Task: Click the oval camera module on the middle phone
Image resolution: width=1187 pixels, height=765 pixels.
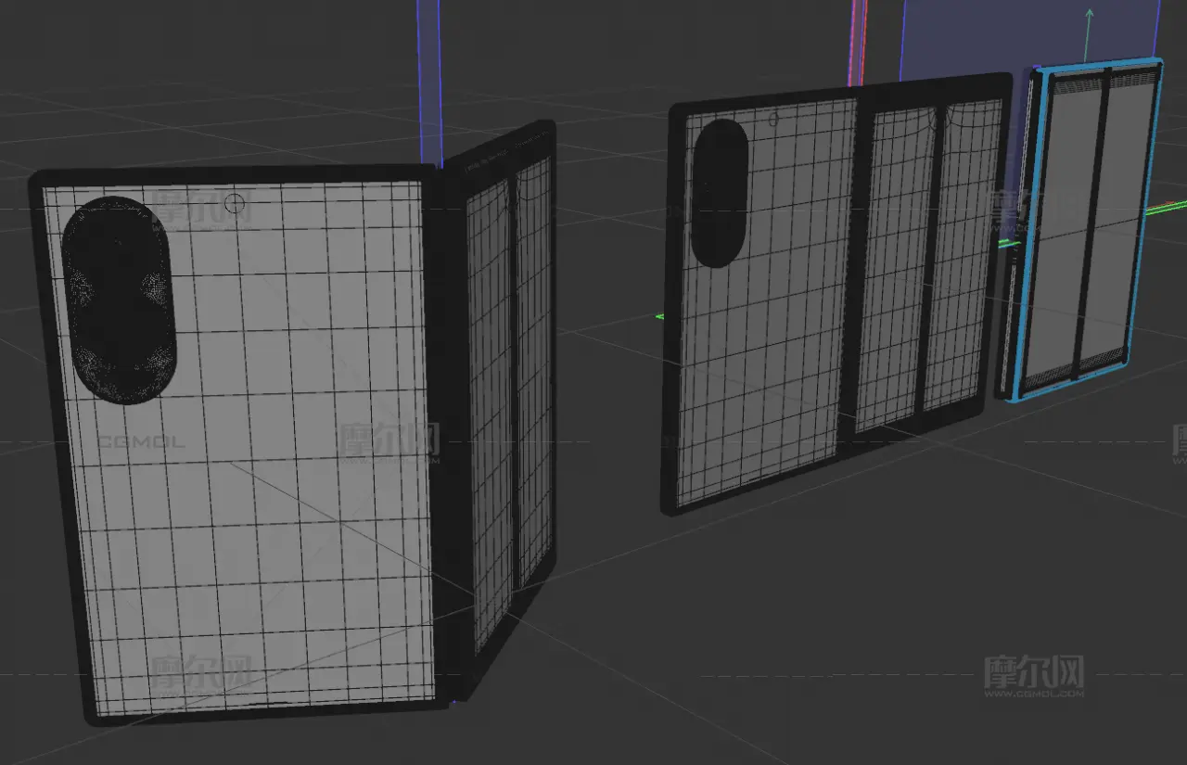Action: (x=720, y=194)
